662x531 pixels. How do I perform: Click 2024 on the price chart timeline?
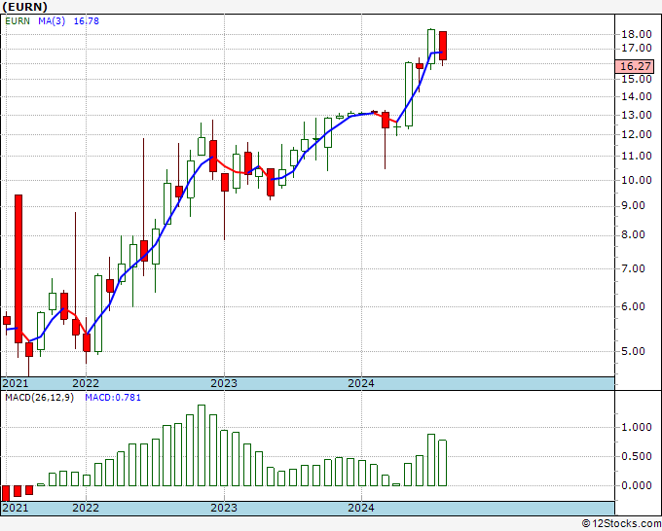[x=361, y=383]
